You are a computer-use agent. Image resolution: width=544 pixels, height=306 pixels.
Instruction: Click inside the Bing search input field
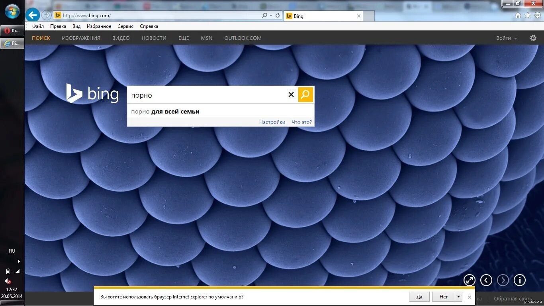(x=207, y=95)
